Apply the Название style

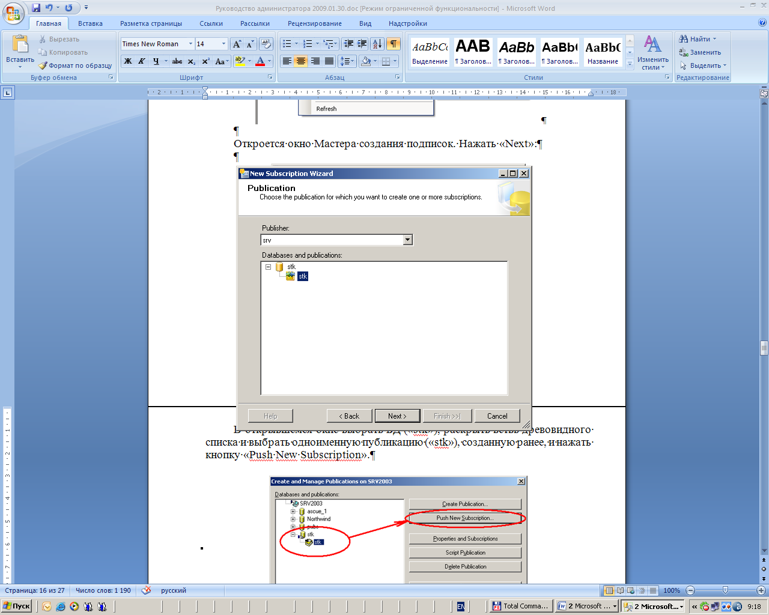tap(603, 52)
